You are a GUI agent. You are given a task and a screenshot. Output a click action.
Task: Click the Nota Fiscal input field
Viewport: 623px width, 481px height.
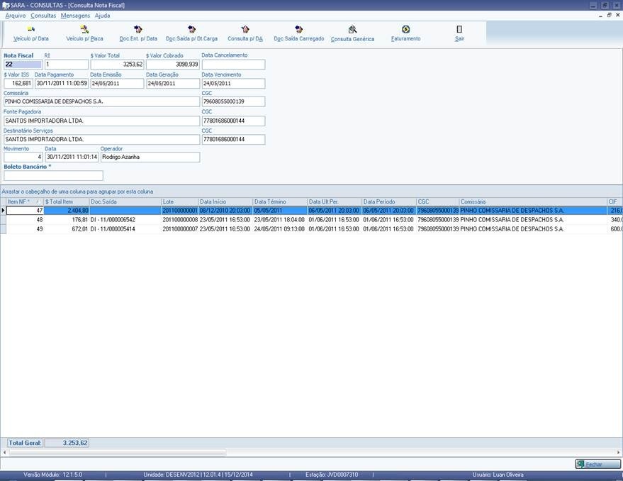[23, 65]
